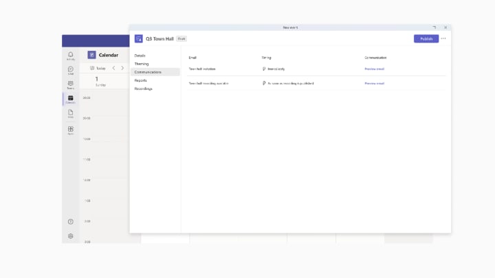The height and width of the screenshot is (278, 495).
Task: Open Teams section in sidebar
Action: coord(71,85)
